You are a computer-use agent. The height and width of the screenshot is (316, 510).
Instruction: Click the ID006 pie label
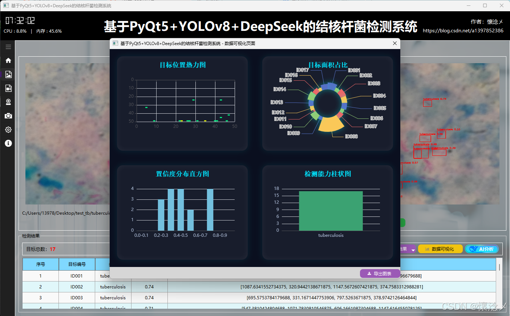[x=377, y=118]
